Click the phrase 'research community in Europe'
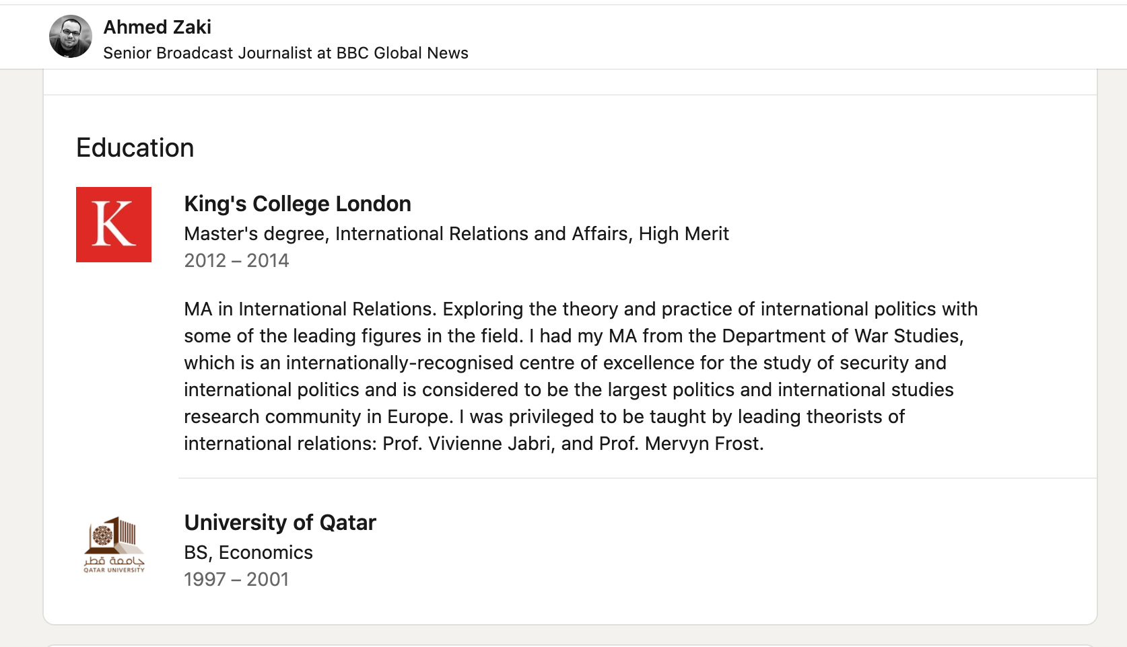 click(x=316, y=416)
